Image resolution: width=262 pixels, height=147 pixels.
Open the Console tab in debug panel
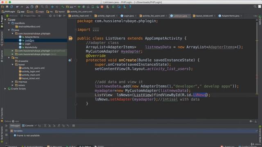tap(28, 126)
